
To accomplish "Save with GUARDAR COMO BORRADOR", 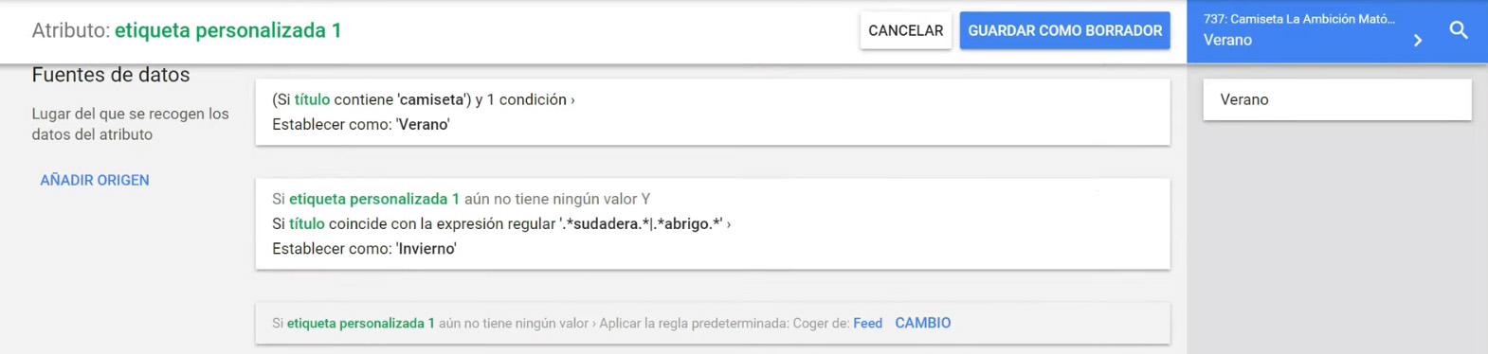I will 1064,30.
